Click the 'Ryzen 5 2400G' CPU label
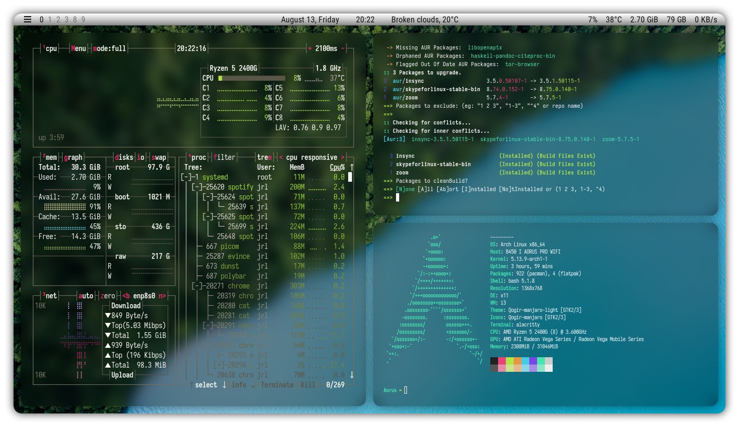The image size is (739, 427). pyautogui.click(x=233, y=68)
